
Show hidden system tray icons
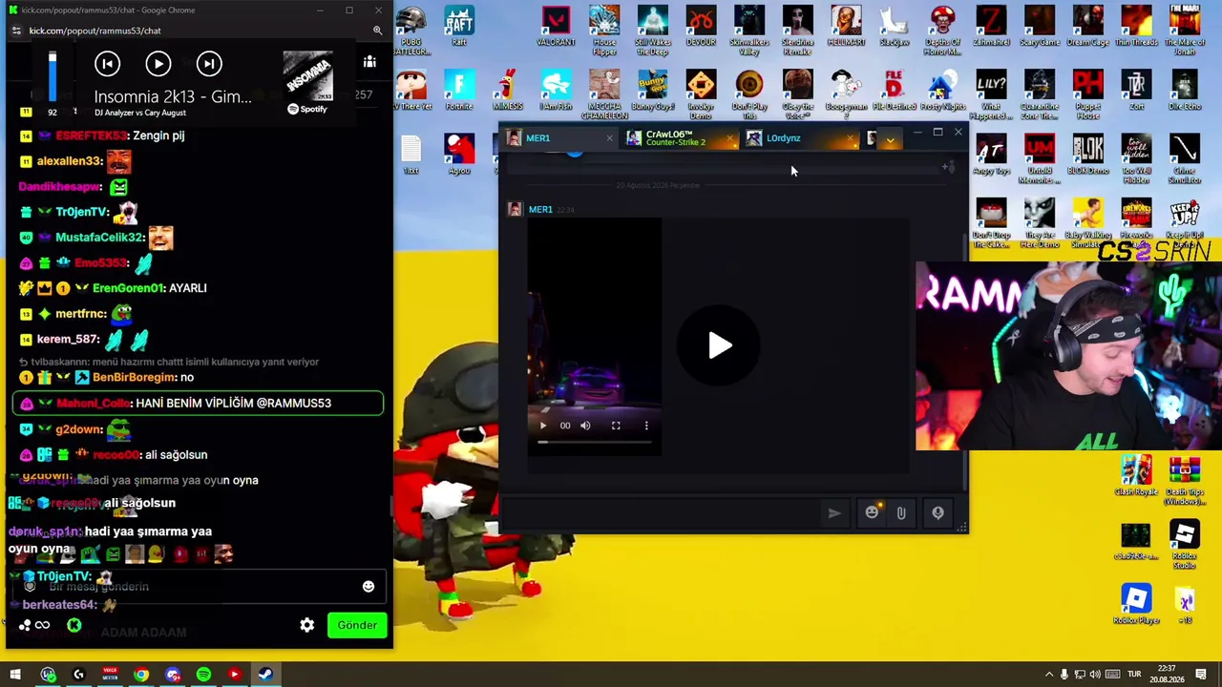click(1048, 675)
